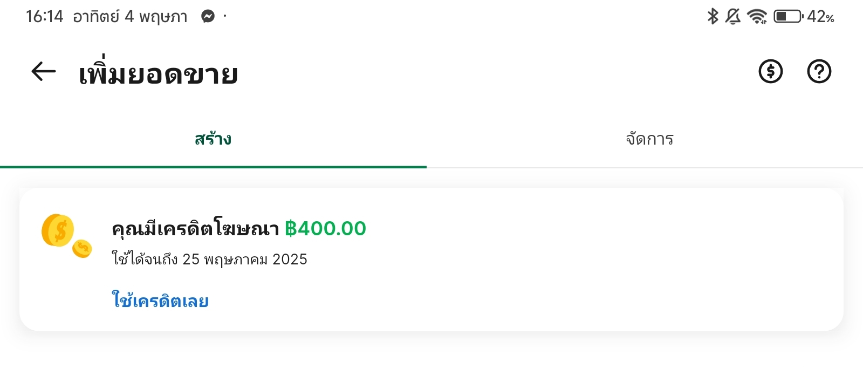Tap the Bluetooth status icon

[713, 17]
